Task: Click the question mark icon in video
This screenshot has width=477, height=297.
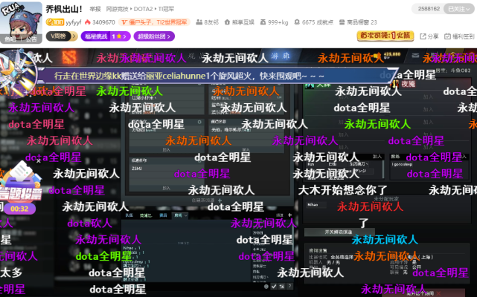Action: coord(290,286)
